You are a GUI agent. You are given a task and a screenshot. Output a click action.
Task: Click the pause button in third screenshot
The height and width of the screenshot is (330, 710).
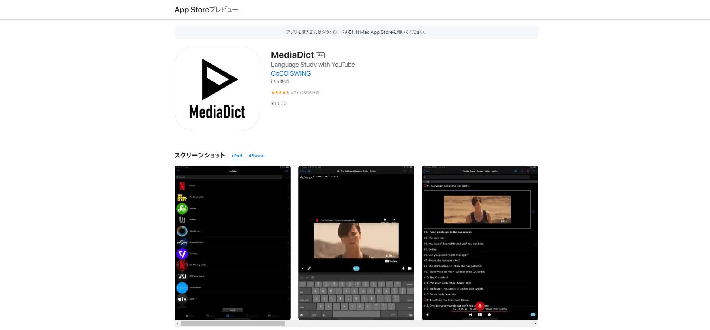pyautogui.click(x=480, y=314)
